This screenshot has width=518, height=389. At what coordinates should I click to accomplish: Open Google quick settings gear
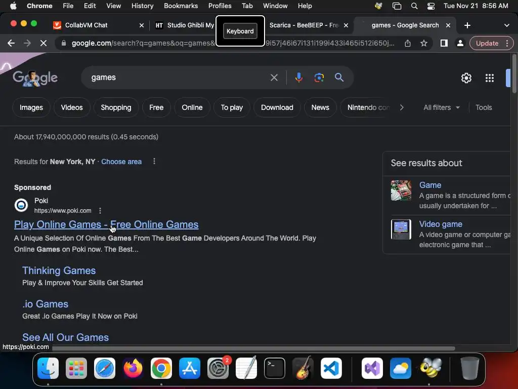[x=466, y=78]
